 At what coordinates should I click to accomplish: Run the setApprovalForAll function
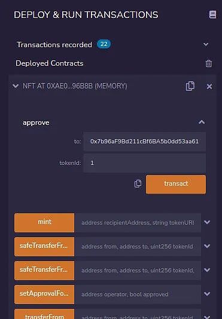click(x=44, y=294)
